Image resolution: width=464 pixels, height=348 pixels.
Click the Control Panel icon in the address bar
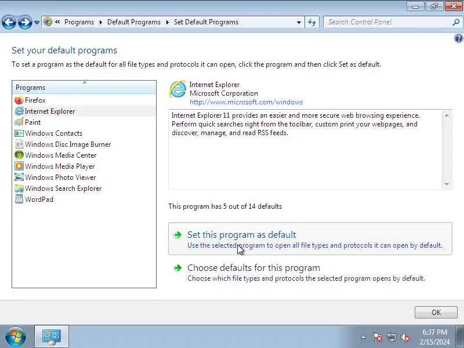48,22
